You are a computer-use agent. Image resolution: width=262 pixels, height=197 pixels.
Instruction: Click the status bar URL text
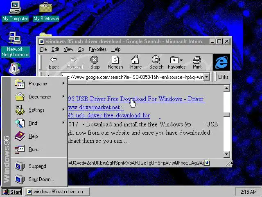[136, 163]
